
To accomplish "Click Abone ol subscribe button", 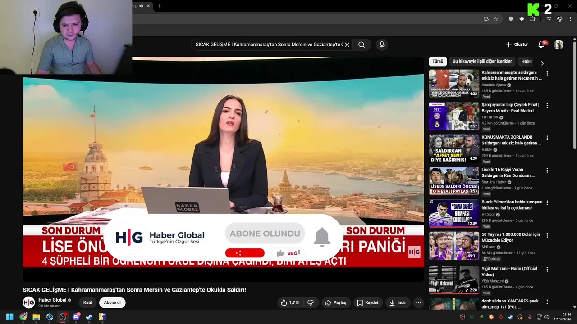I will [112, 302].
